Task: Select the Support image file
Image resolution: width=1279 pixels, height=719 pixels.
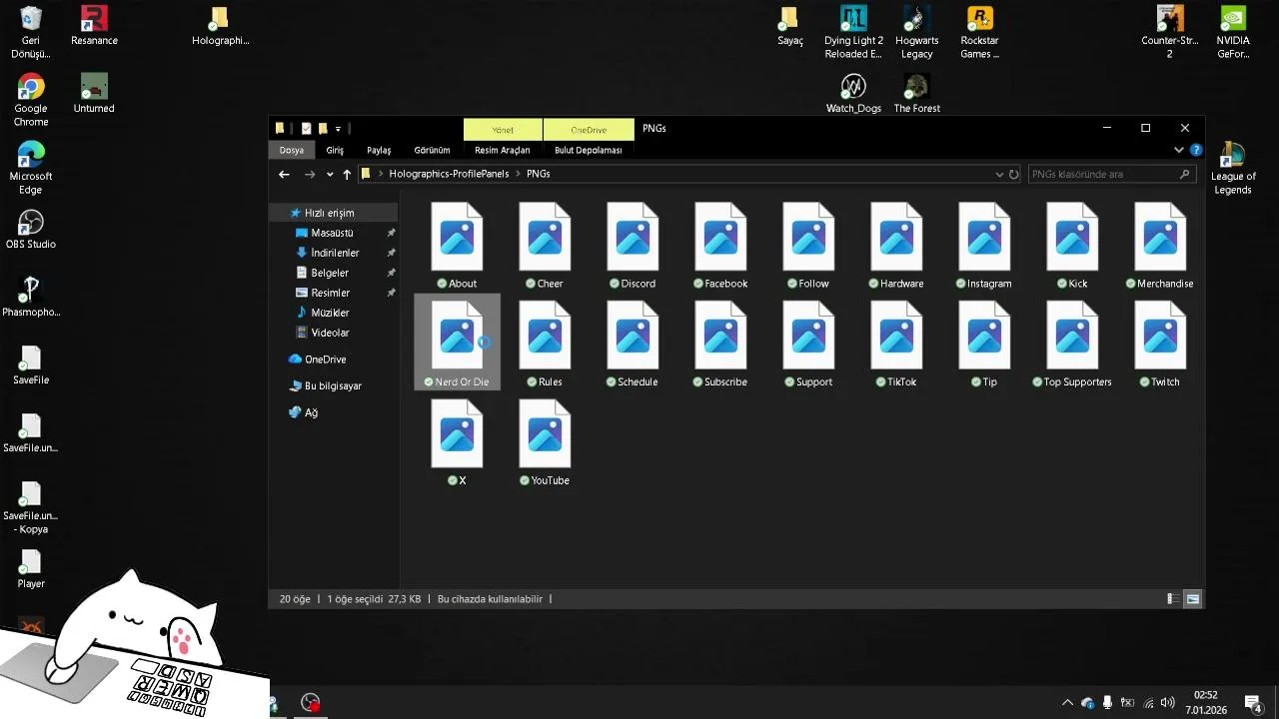Action: coord(808,344)
